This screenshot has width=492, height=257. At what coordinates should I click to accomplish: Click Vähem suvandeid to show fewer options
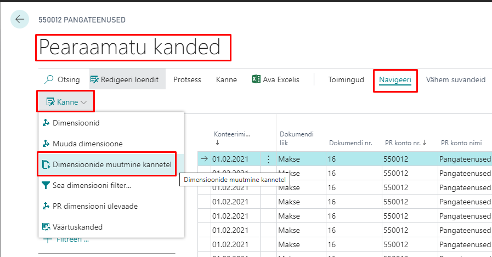pyautogui.click(x=455, y=79)
